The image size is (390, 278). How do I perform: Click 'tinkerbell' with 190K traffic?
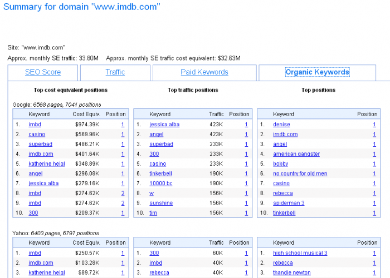pyautogui.click(x=160, y=173)
